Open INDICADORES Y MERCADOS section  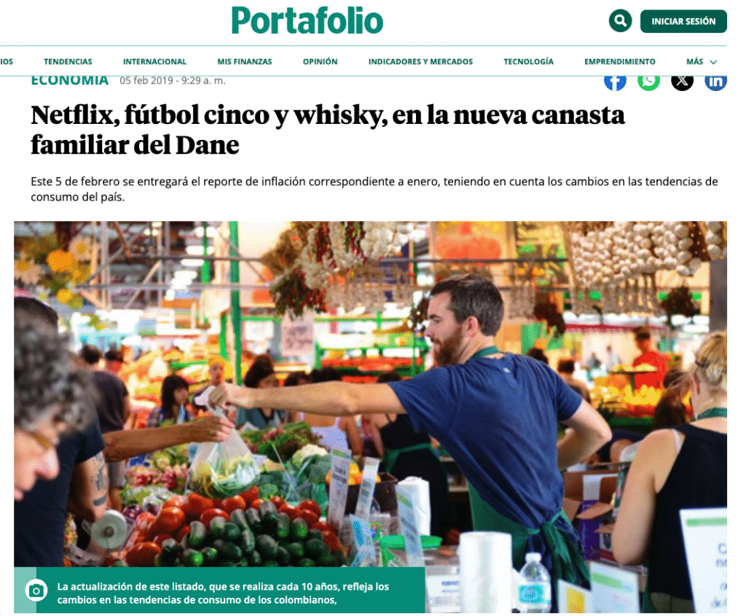(420, 61)
